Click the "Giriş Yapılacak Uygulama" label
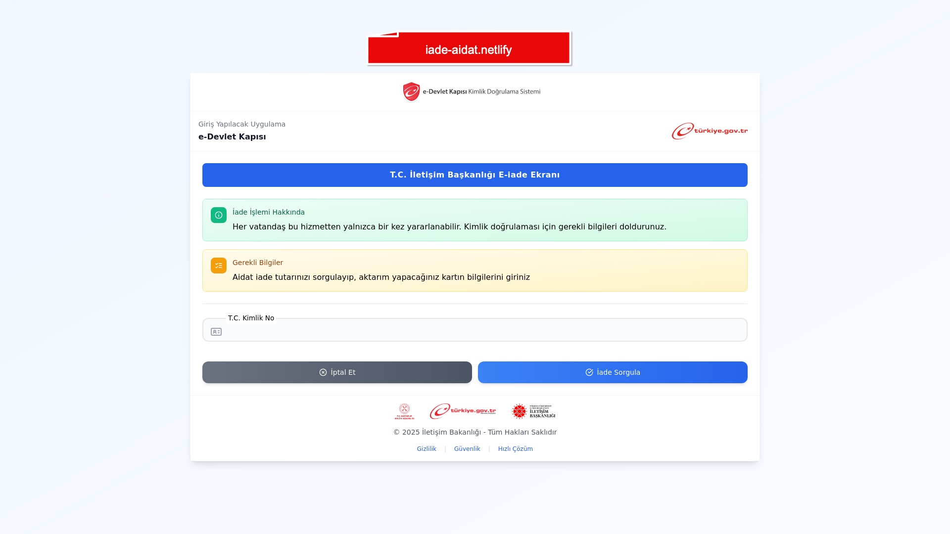This screenshot has height=534, width=950. point(242,124)
